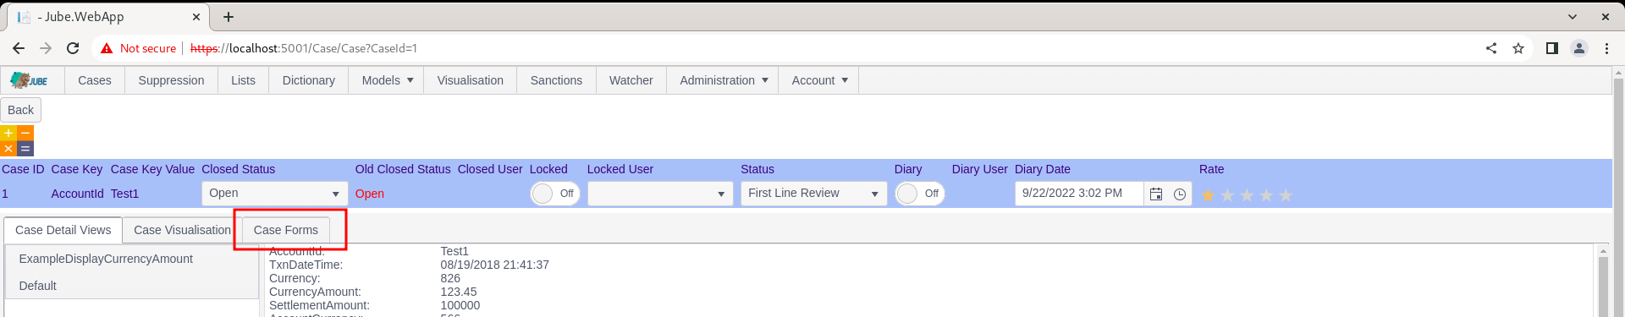Expand the Account menu

point(819,80)
